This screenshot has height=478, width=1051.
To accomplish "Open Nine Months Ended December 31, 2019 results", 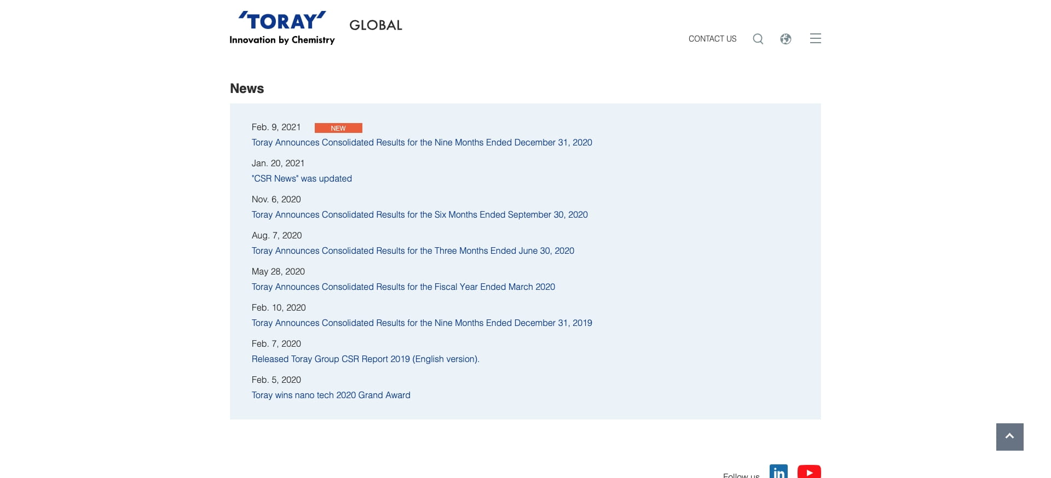I will click(422, 323).
